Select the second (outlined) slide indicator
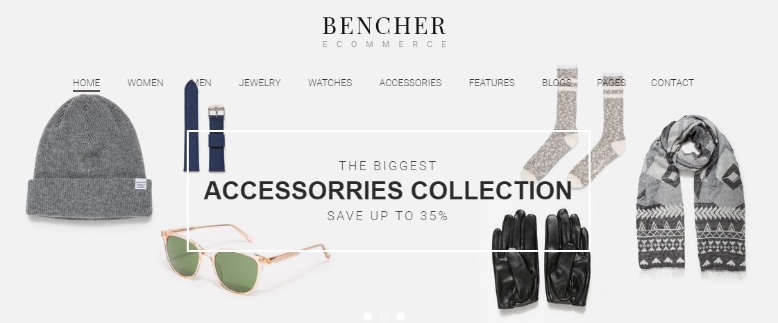 384,317
